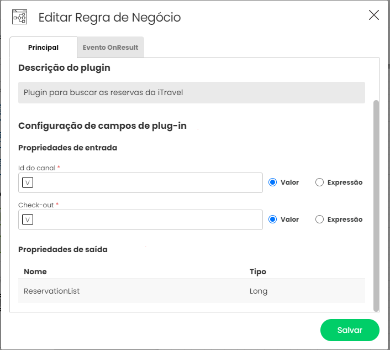This screenshot has width=390, height=350.
Task: Switch to the Principal tab
Action: click(43, 48)
